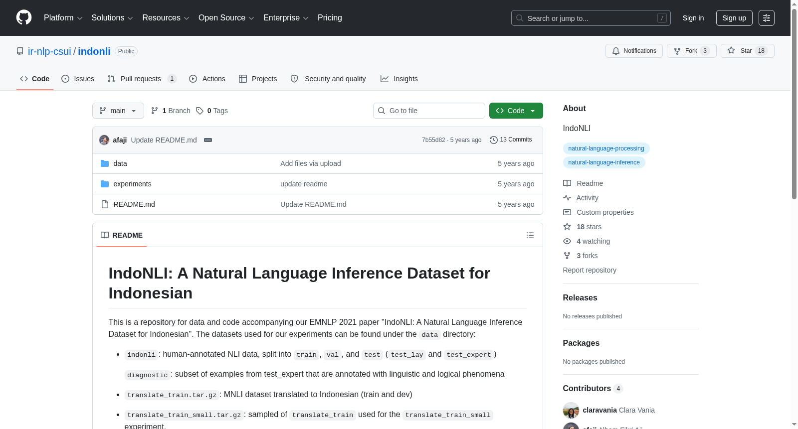
Task: Click the Custom properties note icon
Action: pos(567,212)
